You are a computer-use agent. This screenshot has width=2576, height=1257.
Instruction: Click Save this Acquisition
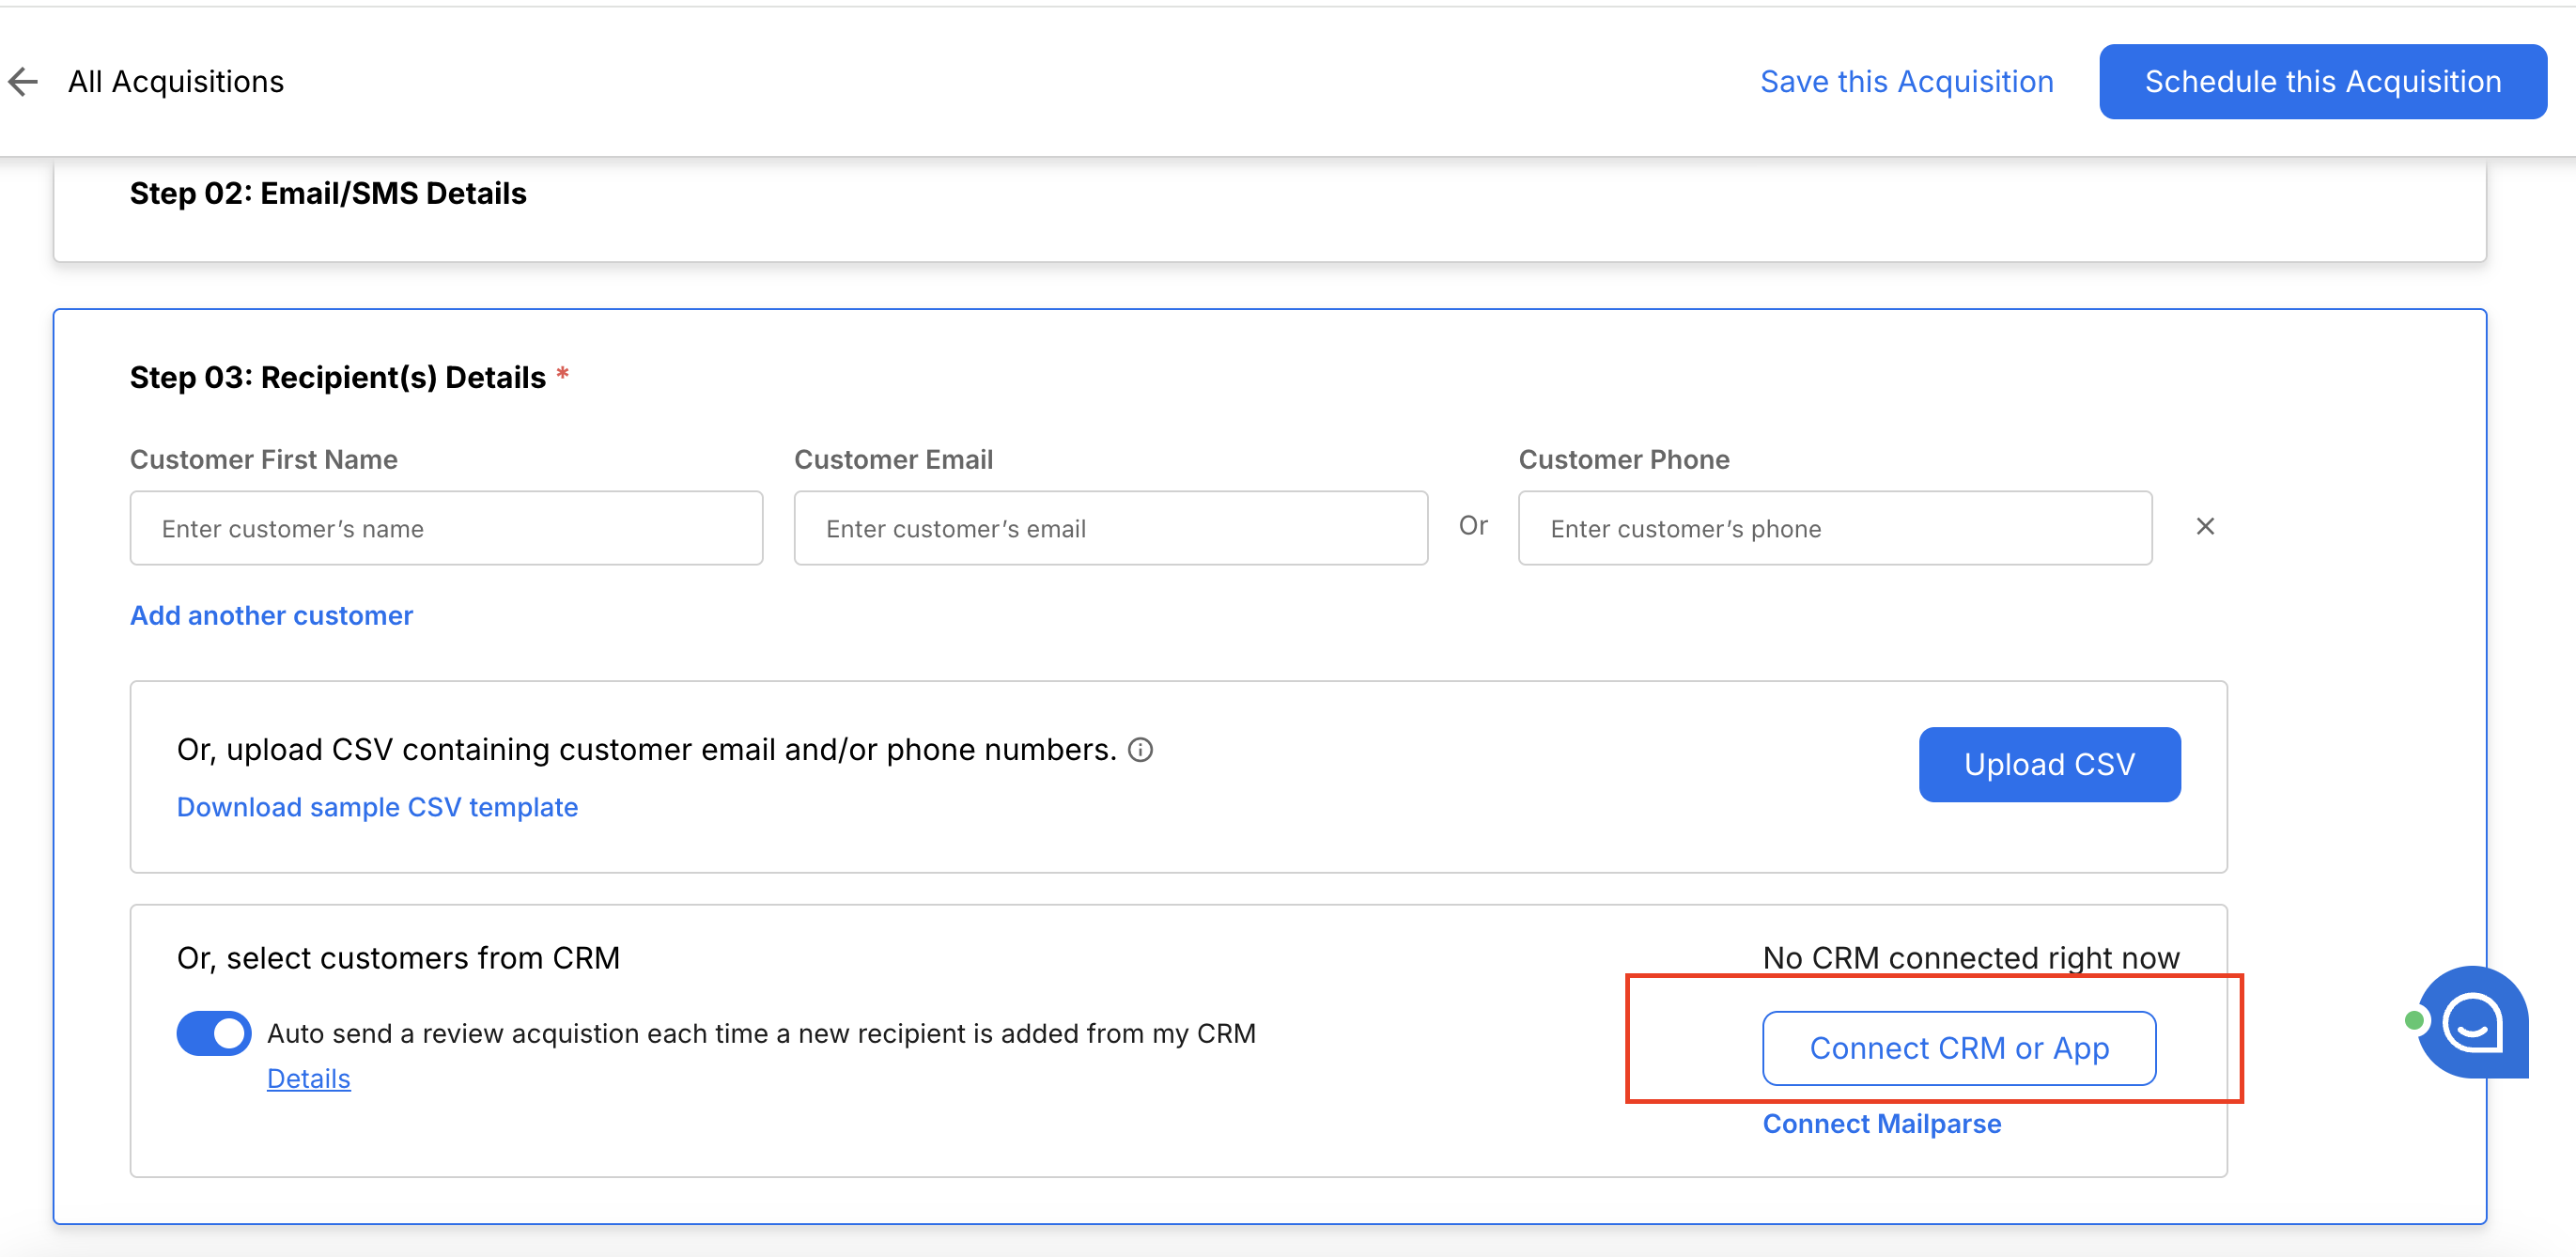(x=1906, y=81)
